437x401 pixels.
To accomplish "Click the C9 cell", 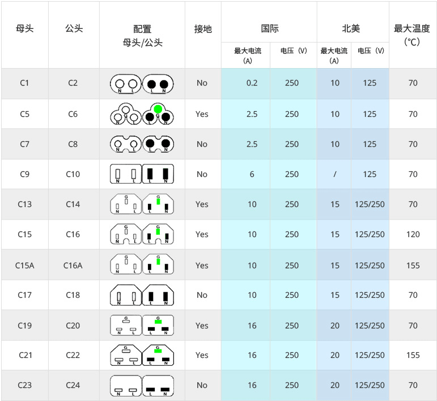I will [24, 174].
